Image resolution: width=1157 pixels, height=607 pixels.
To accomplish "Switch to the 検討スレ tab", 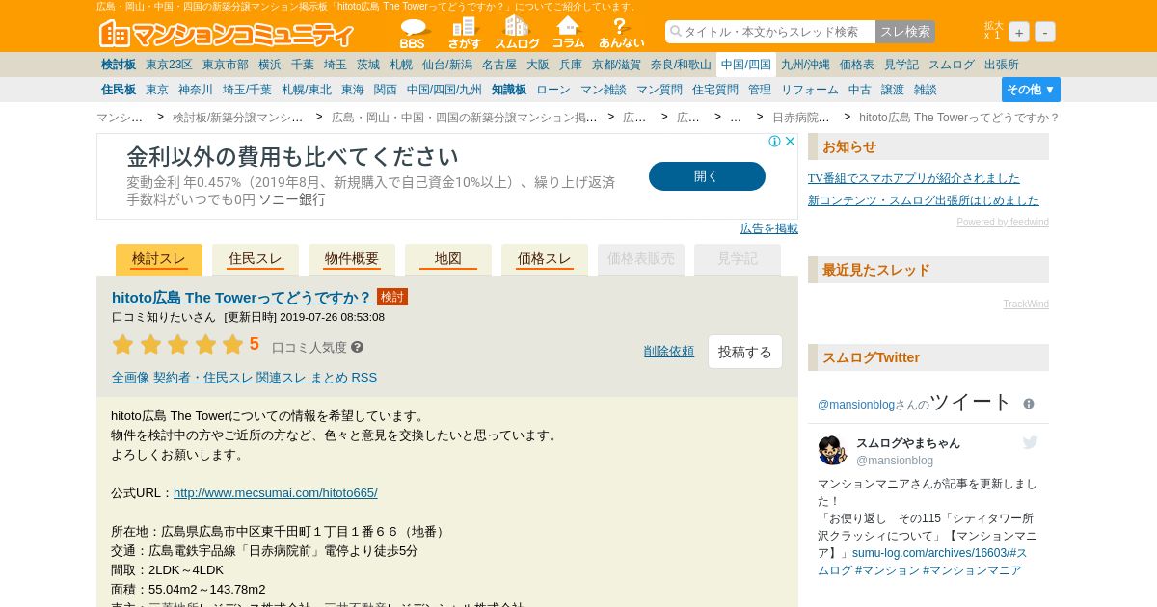I will click(x=159, y=259).
